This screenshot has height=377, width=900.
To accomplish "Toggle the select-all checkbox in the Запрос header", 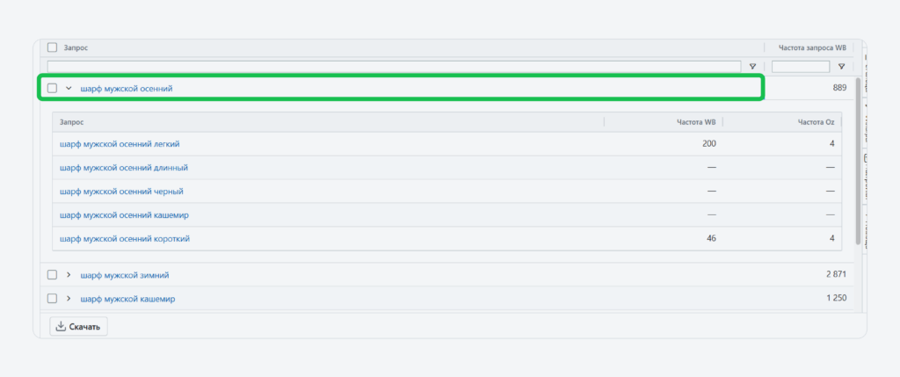I will coord(52,47).
